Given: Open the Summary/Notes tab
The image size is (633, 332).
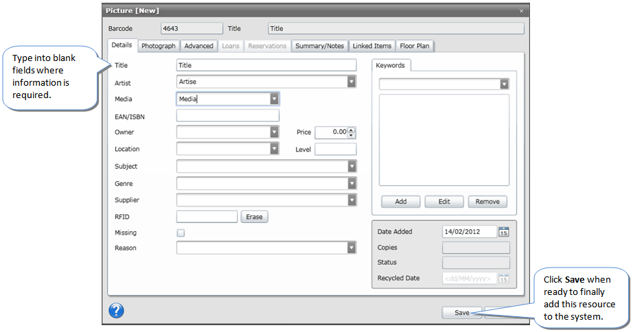Looking at the screenshot, I should 319,46.
